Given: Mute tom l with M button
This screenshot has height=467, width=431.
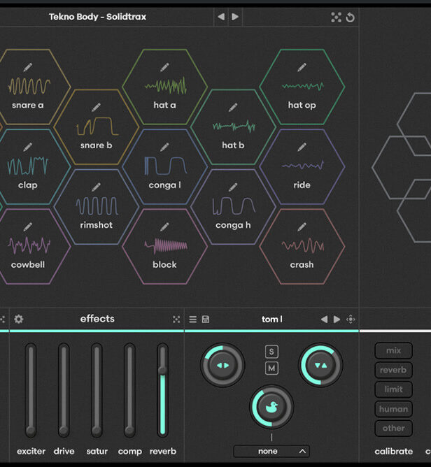Looking at the screenshot, I should tap(271, 368).
